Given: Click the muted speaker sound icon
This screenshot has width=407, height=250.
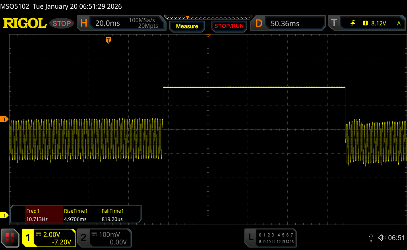Looking at the screenshot, I should (382, 238).
